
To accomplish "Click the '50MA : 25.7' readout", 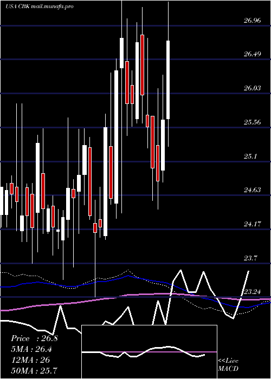I will pos(34,370).
